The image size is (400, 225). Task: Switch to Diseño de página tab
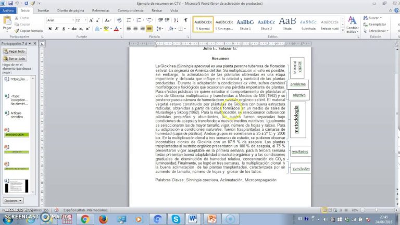coord(71,10)
